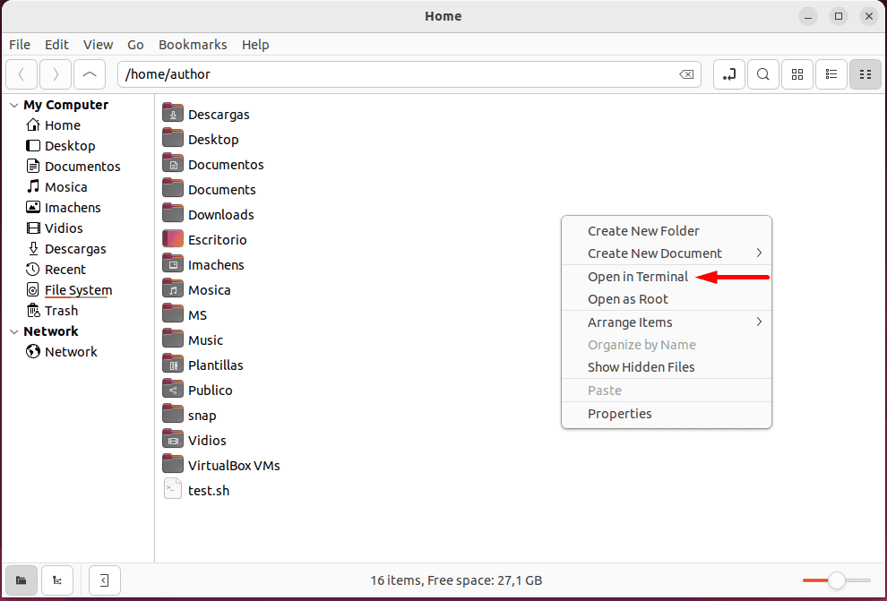
Task: Switch to compact view
Action: 865,74
